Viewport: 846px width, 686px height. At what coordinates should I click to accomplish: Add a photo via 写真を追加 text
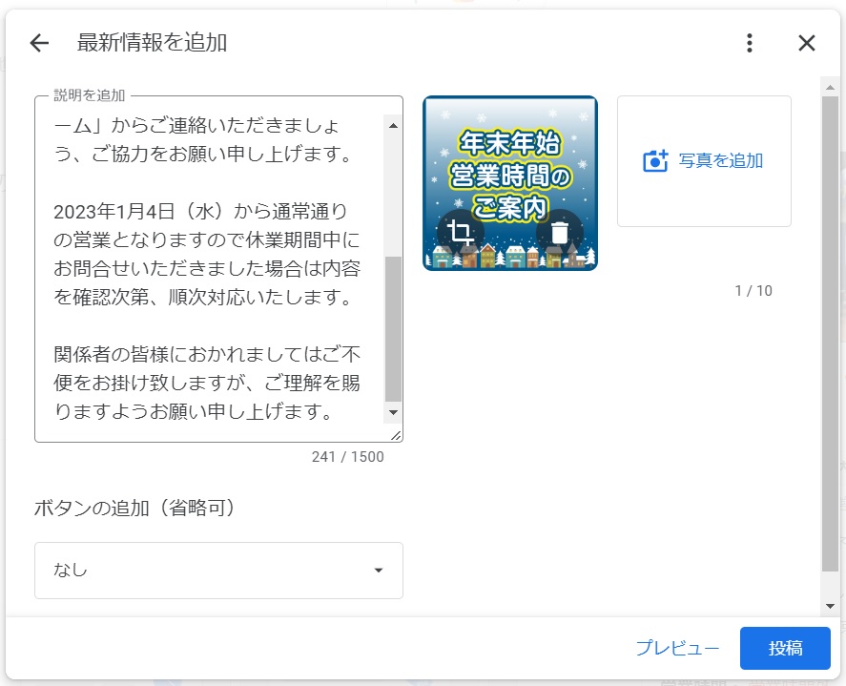[721, 161]
